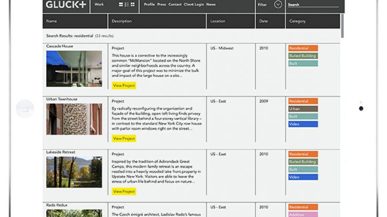View Project for Urban Townhouse
Viewport: 387px width, 217px height.
click(x=124, y=139)
